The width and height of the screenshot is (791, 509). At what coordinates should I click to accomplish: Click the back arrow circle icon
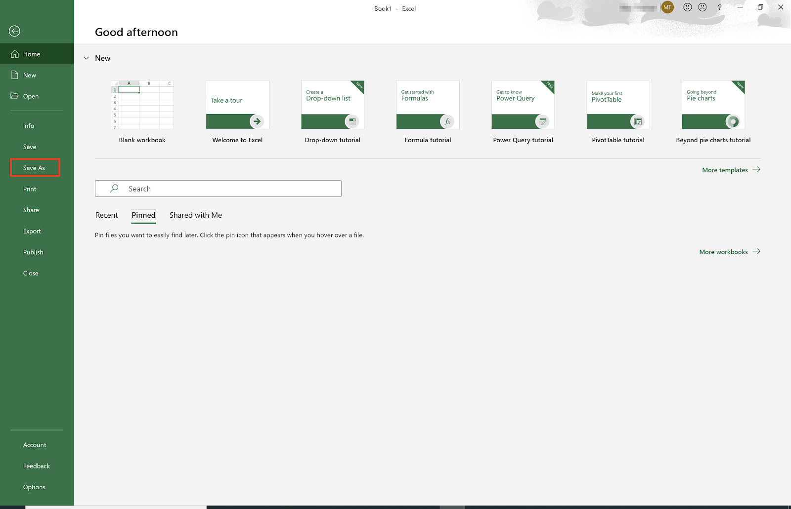point(14,31)
